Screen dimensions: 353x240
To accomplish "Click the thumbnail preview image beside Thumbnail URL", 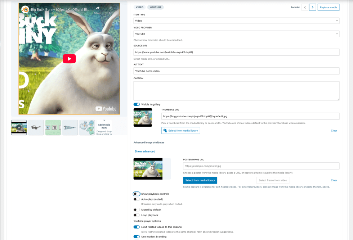I will 143,117.
